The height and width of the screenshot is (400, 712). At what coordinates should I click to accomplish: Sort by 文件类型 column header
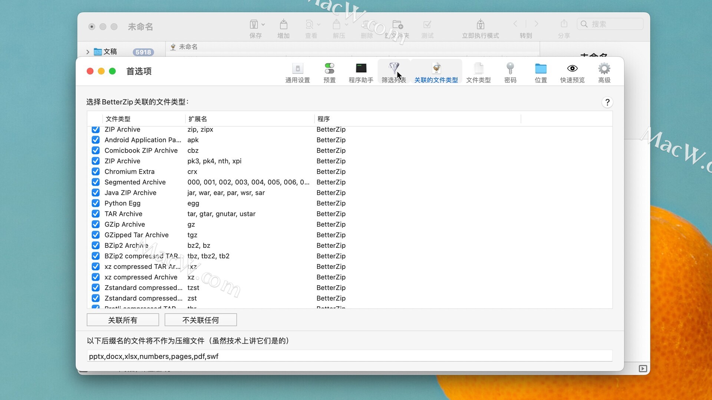point(144,119)
